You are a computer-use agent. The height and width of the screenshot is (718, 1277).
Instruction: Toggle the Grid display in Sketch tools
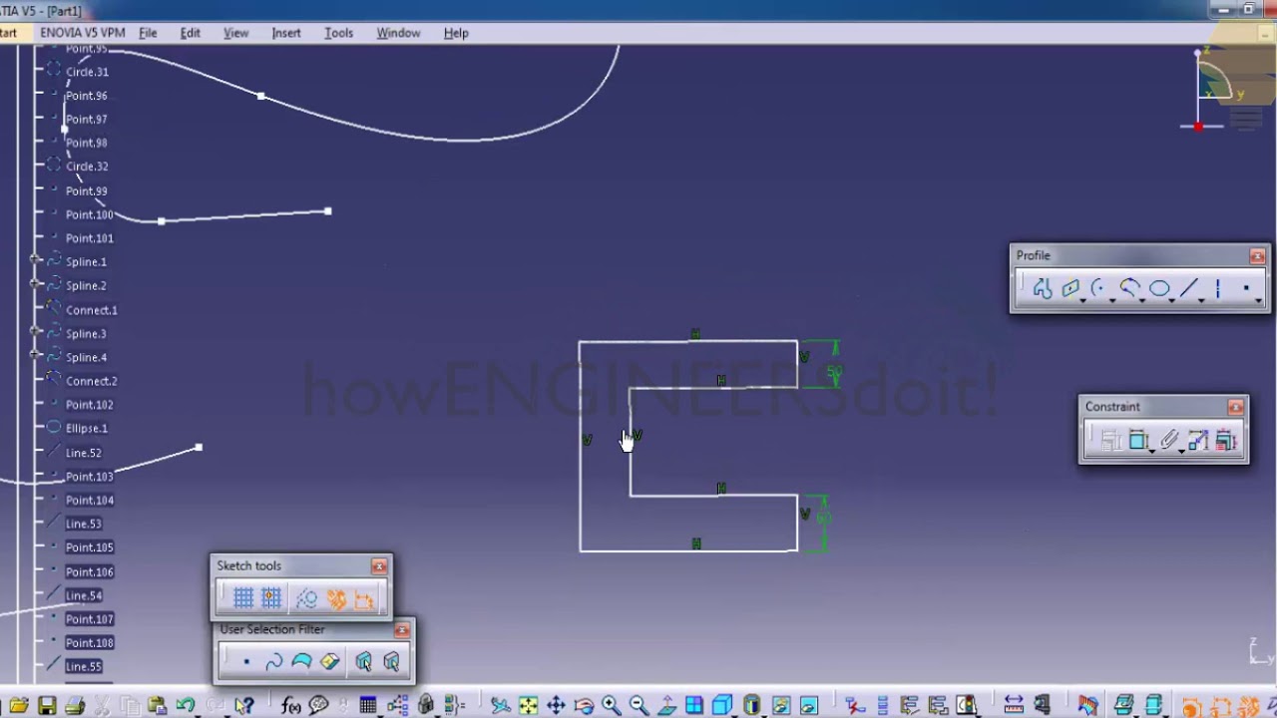tap(243, 598)
